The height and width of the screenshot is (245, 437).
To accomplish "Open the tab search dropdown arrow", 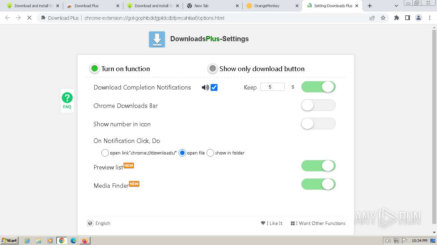I will (x=396, y=6).
